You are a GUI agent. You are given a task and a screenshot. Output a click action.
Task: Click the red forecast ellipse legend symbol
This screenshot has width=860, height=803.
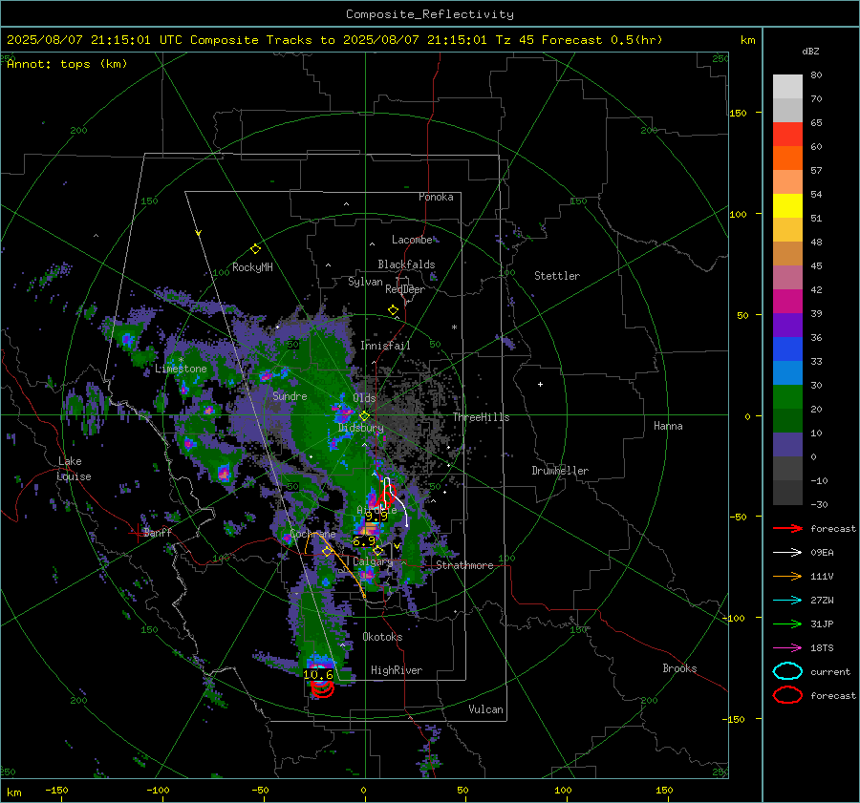[x=787, y=695]
